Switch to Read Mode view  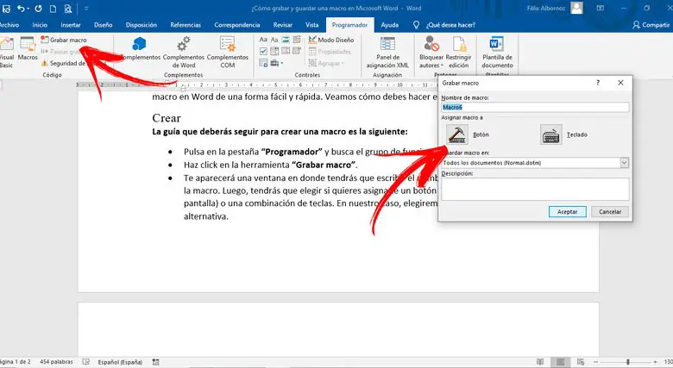540,362
